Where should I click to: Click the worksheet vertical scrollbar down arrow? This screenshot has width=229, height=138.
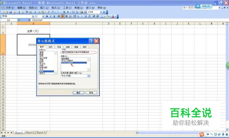(227, 129)
